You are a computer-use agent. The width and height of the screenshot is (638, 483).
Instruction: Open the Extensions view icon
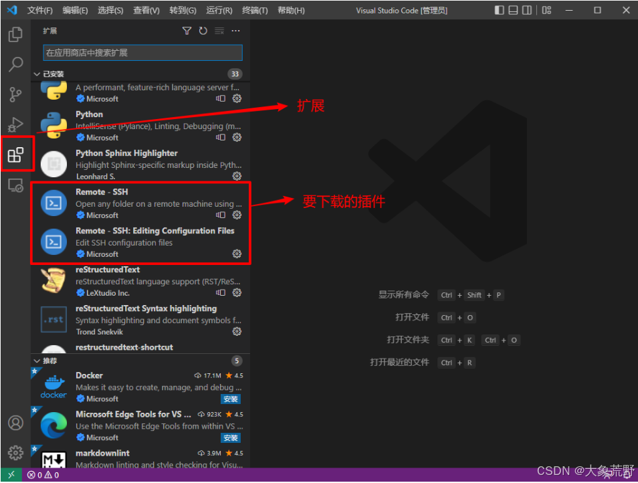[x=15, y=155]
